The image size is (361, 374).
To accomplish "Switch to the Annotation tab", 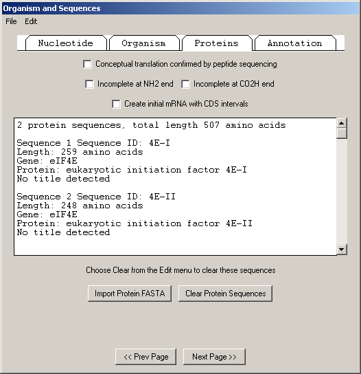I will [x=295, y=43].
